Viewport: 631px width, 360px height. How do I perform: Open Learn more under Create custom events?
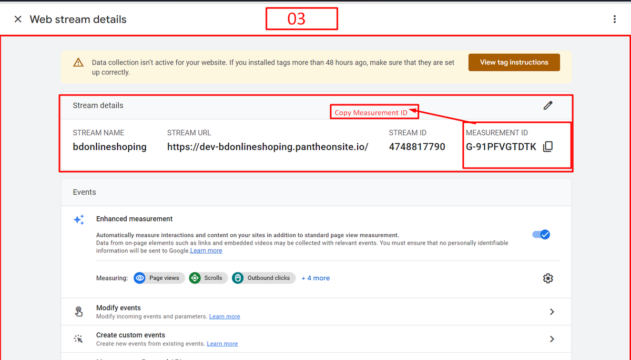tap(222, 344)
